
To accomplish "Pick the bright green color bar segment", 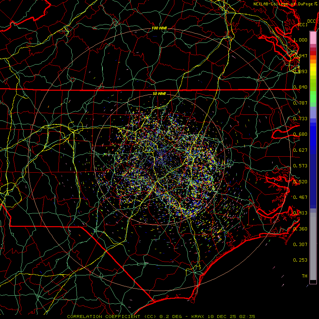I will tap(313, 97).
